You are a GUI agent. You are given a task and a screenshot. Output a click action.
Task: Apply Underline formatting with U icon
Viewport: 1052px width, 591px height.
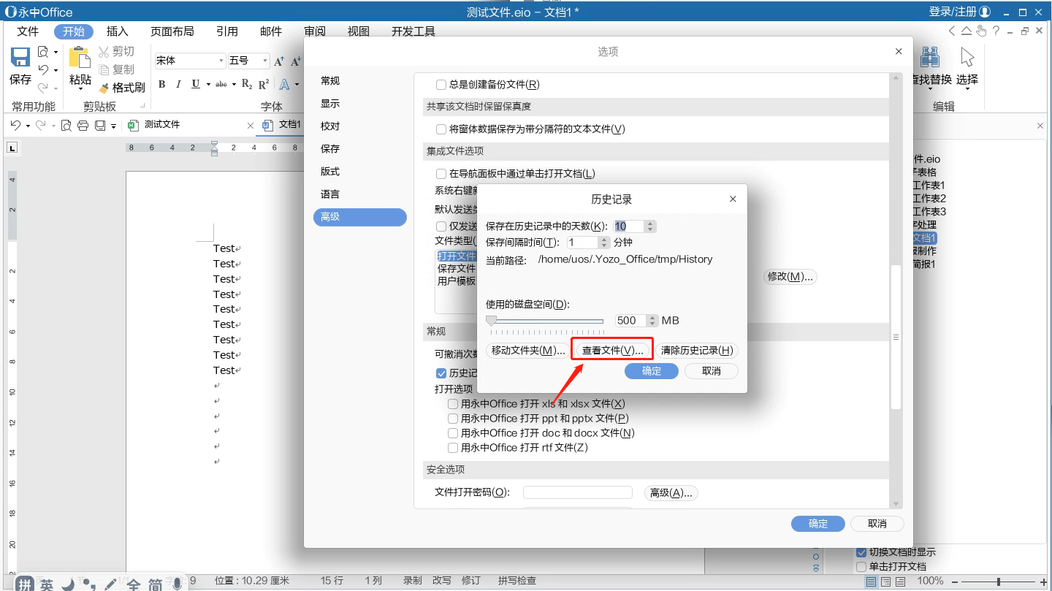click(x=196, y=84)
